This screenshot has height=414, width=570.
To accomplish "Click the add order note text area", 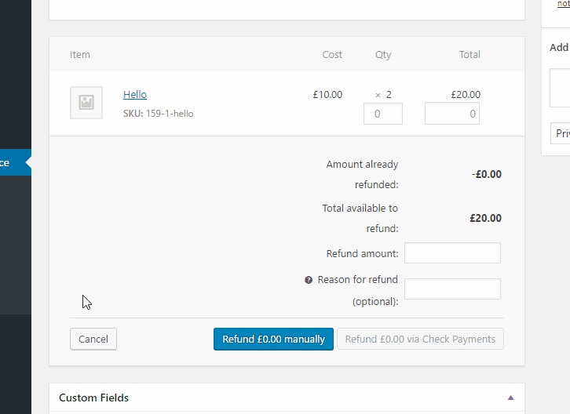I will [561, 86].
